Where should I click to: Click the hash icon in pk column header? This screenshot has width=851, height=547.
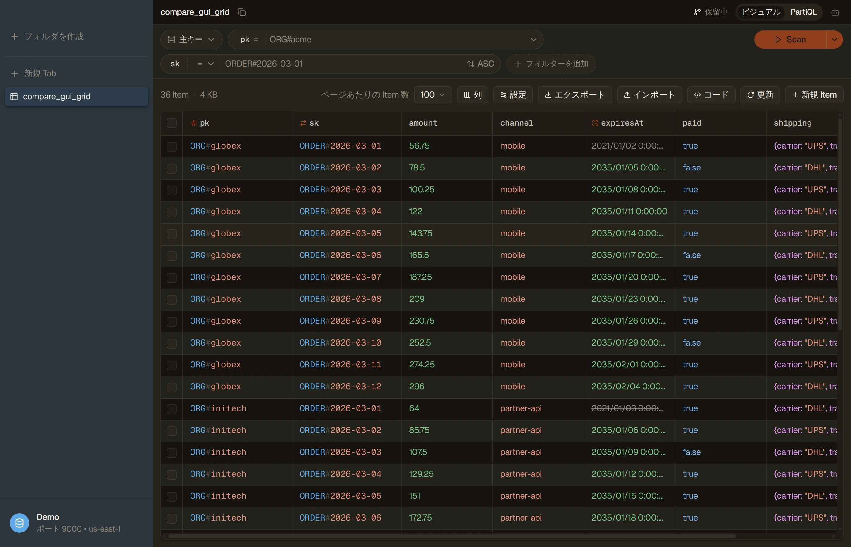(194, 123)
